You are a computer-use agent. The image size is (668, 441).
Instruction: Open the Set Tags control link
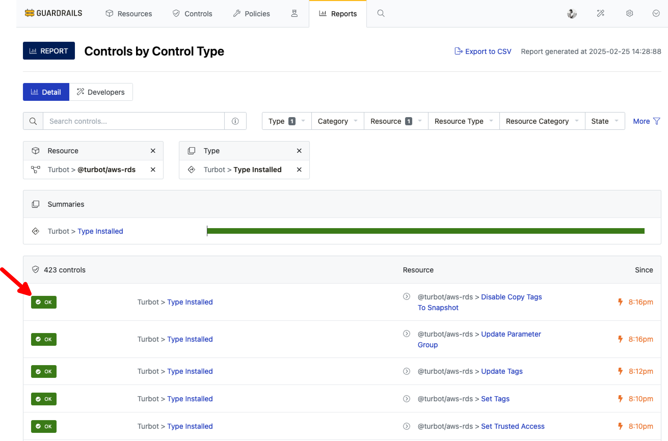coord(495,399)
